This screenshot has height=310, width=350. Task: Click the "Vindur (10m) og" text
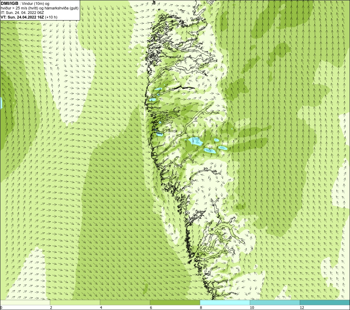pos(35,3)
